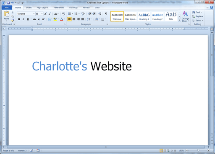Click the Show/Hide paragraph marks icon

tap(106, 14)
